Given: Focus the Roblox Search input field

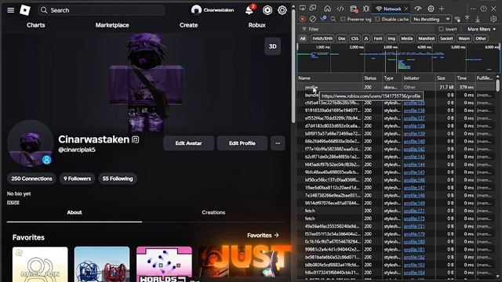Looking at the screenshot, I should point(101,10).
